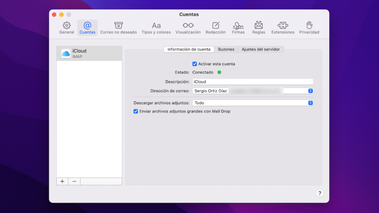Expand the Dirección de correo dropdown
Viewport: 379px width, 213px height.
point(311,91)
